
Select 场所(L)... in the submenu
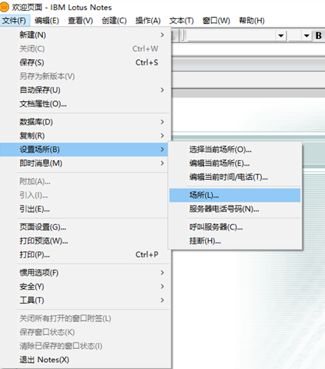tap(235, 195)
